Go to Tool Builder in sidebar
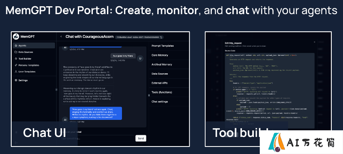This screenshot has width=343, height=154. coord(34,59)
